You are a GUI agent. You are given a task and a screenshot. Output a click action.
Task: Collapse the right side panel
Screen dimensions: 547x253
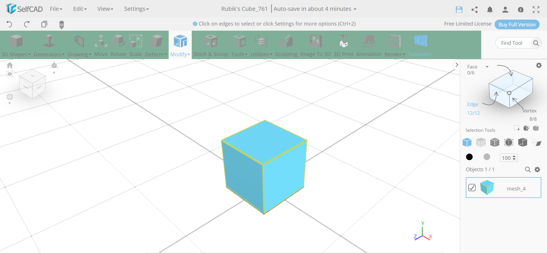point(457,65)
